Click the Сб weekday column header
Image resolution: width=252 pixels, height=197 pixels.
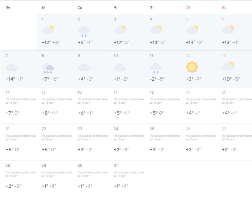(188, 8)
